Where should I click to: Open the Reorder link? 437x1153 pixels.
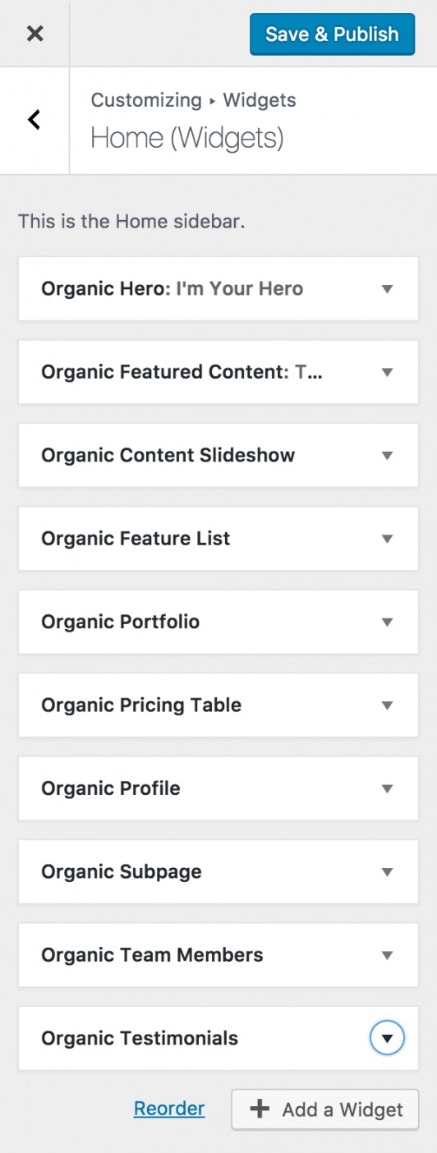pyautogui.click(x=169, y=1109)
